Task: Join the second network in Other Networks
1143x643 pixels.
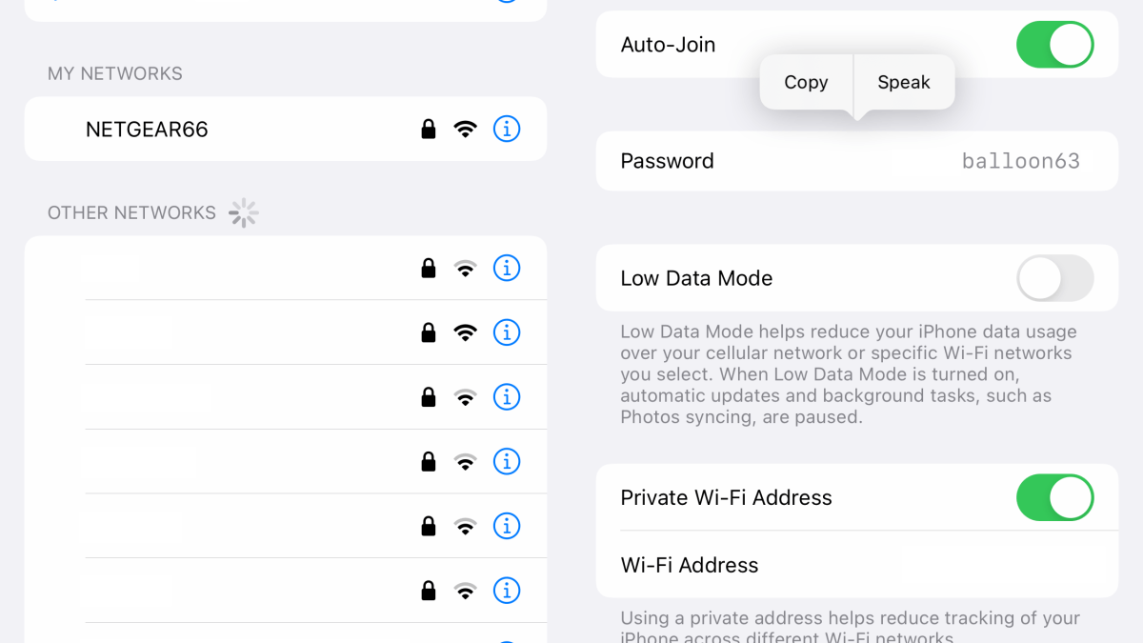Action: coord(286,332)
